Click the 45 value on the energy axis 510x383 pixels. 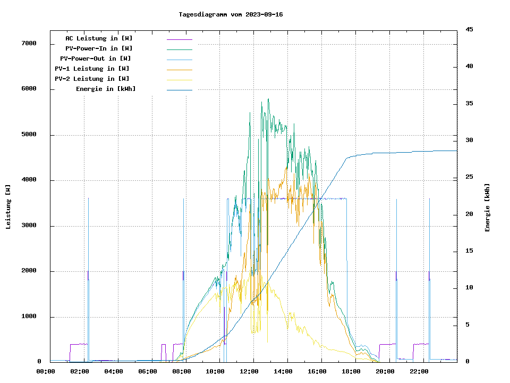469,30
